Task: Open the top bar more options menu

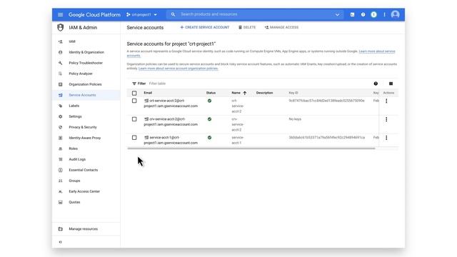Action: (x=384, y=14)
